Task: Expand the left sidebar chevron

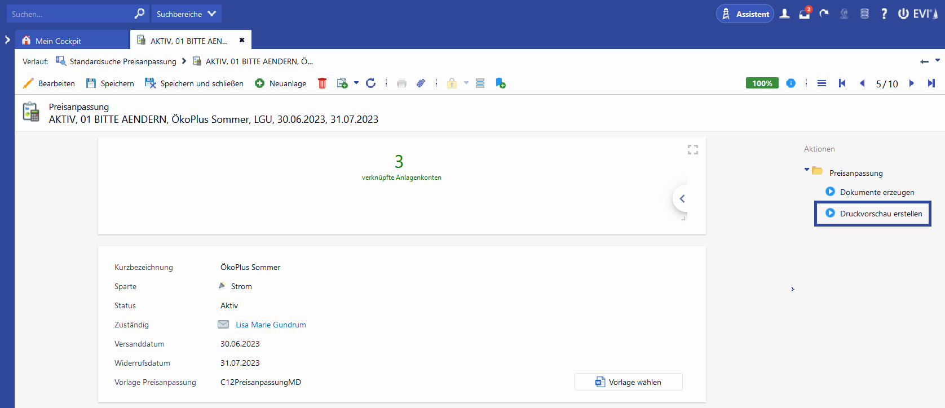Action: click(7, 40)
